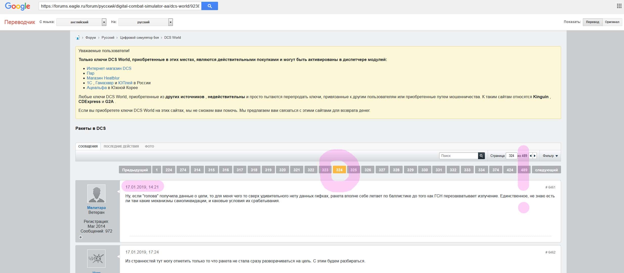Image resolution: width=624 pixels, height=273 pixels.
Task: Click Мелитара's online status indicator
Action: click(x=81, y=237)
